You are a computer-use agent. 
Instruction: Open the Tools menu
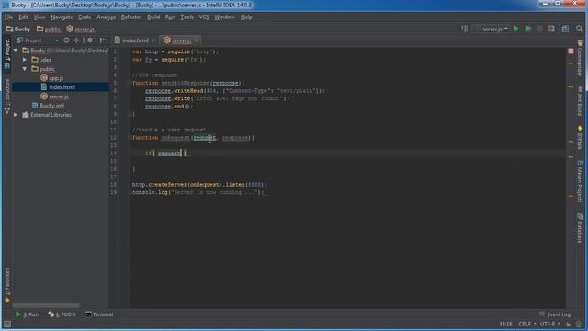[x=187, y=17]
